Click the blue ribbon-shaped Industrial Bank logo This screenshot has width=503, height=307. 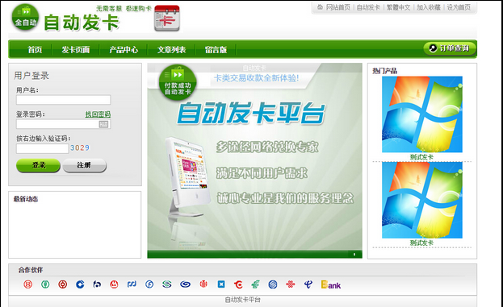coord(132,284)
